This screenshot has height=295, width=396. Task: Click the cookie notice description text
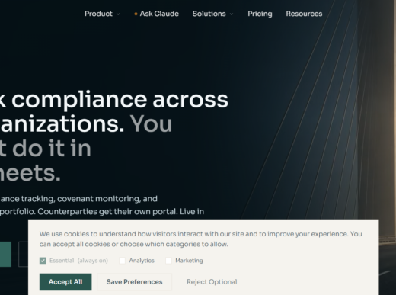[200, 239]
